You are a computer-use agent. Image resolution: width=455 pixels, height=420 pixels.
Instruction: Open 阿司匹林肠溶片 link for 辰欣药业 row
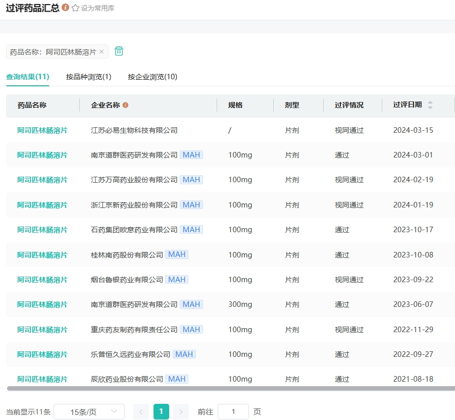pyautogui.click(x=42, y=379)
